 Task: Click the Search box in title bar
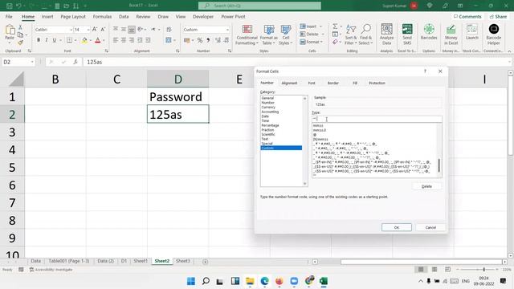point(259,6)
